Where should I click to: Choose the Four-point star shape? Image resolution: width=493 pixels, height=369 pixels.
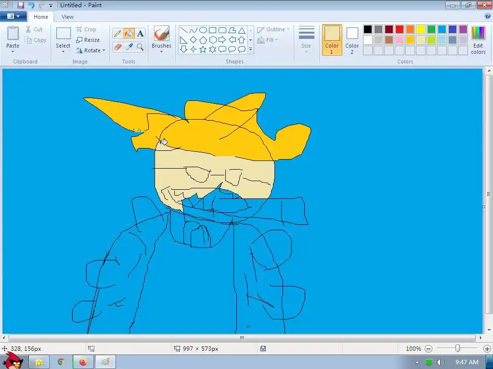(194, 49)
